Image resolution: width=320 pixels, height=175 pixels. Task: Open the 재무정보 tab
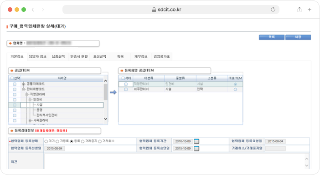[141, 56]
